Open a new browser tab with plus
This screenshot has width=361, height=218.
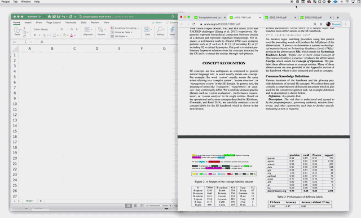tap(338, 18)
